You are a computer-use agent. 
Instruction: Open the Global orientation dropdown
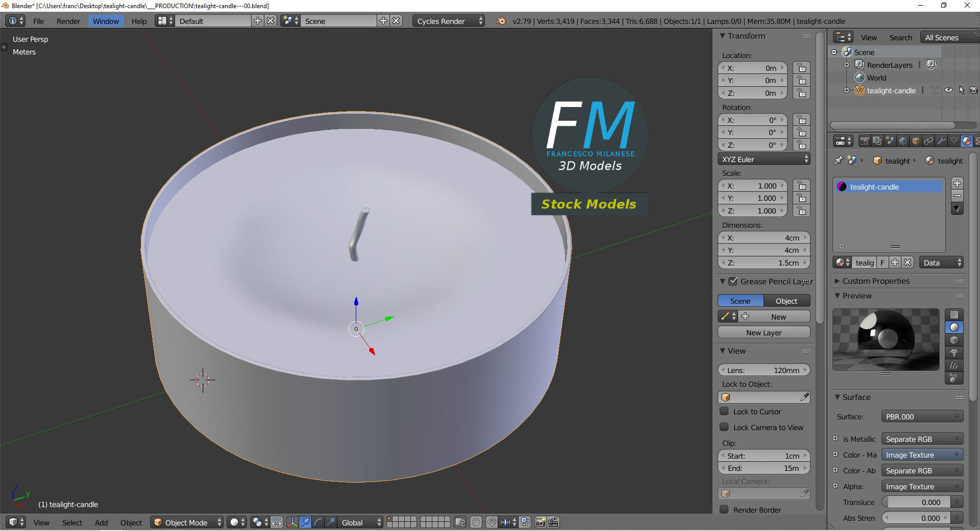[x=361, y=522]
